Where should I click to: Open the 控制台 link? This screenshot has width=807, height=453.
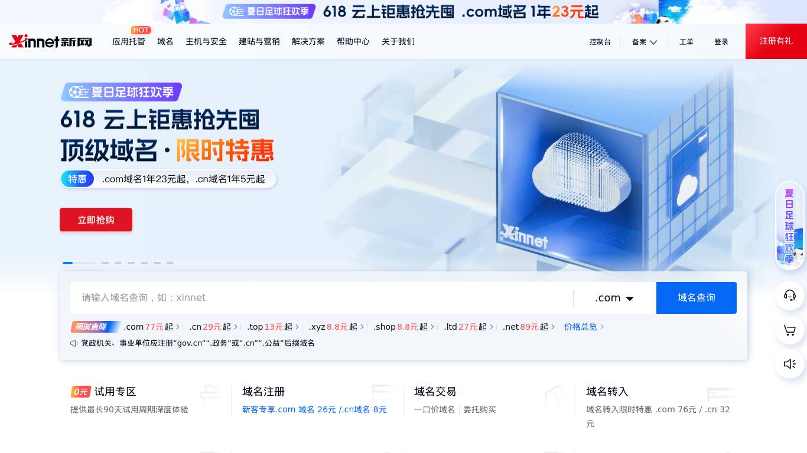(600, 42)
